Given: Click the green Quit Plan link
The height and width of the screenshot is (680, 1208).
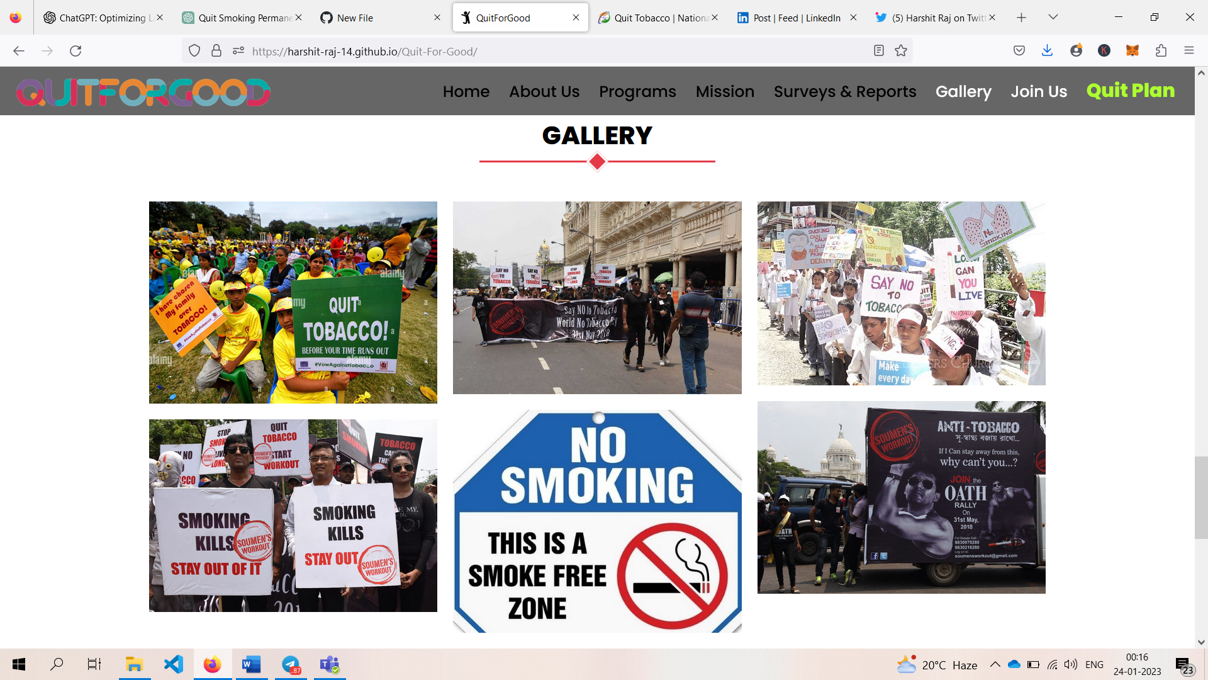Looking at the screenshot, I should pyautogui.click(x=1130, y=91).
